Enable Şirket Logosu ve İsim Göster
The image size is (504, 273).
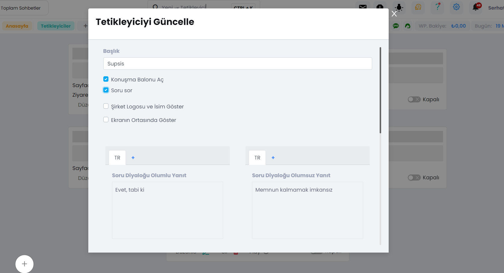(x=106, y=106)
